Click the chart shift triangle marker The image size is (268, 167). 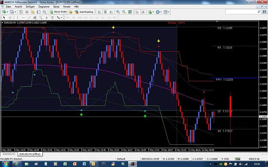(x=217, y=22)
